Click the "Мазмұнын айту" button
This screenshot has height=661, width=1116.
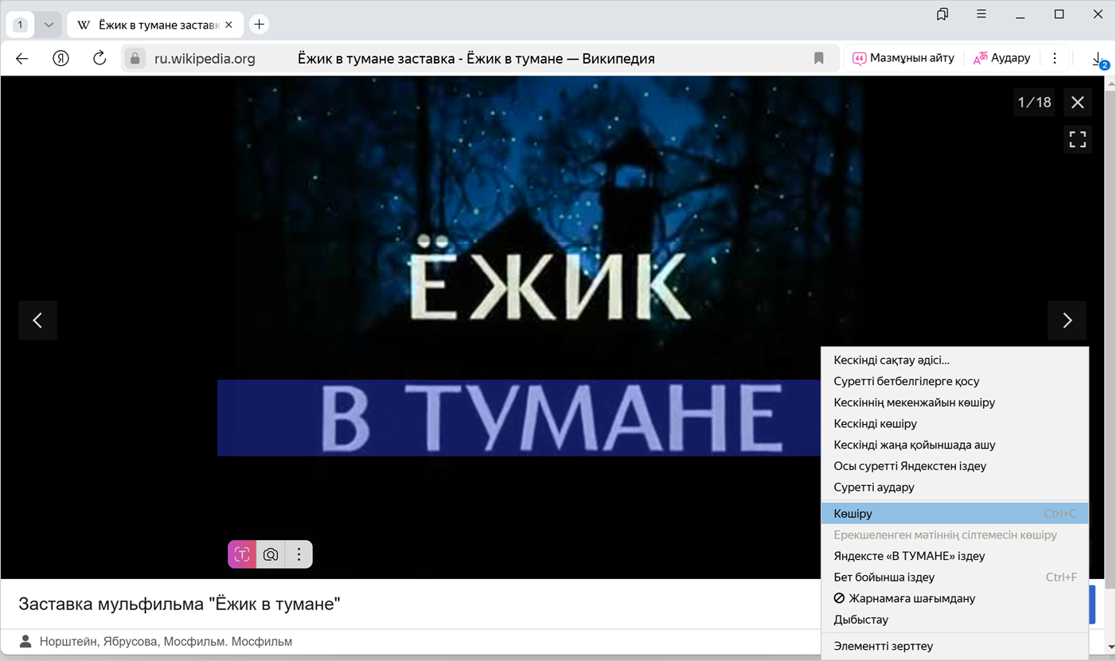click(x=903, y=58)
